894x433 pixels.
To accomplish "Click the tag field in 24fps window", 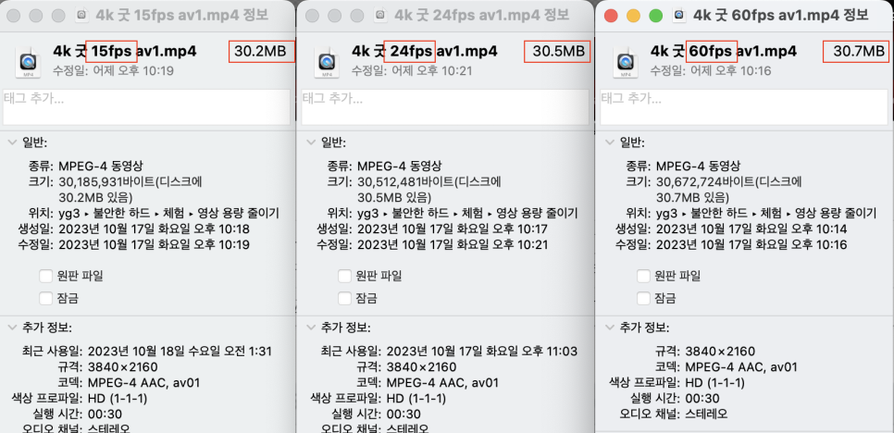I will click(x=445, y=106).
